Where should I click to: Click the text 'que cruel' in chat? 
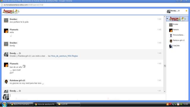click(x=17, y=70)
